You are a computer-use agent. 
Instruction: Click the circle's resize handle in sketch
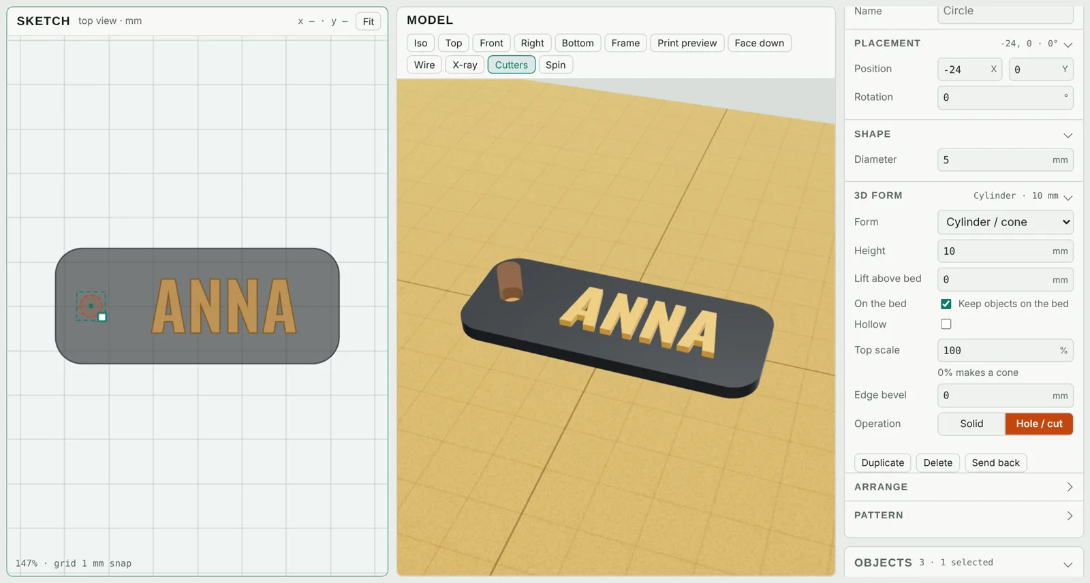102,317
